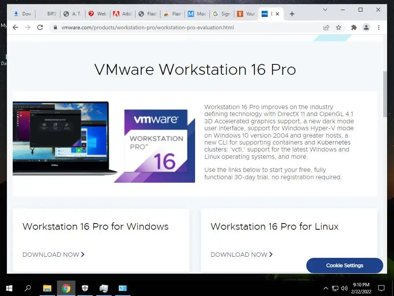This screenshot has height=296, width=394.
Task: Click the forward navigation arrow
Action: point(28,27)
